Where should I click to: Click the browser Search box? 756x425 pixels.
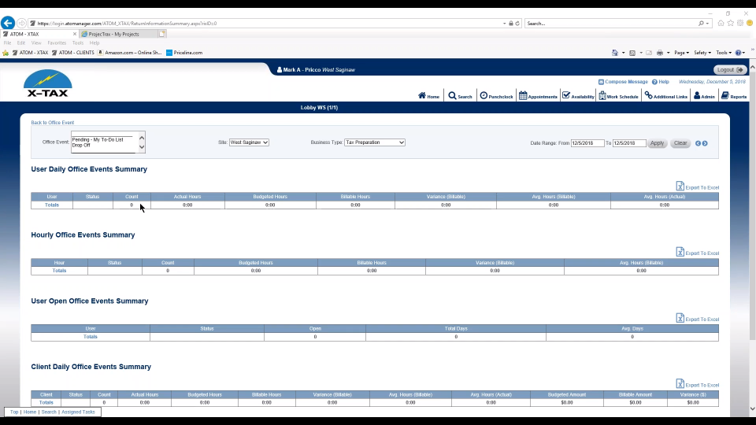(x=611, y=23)
